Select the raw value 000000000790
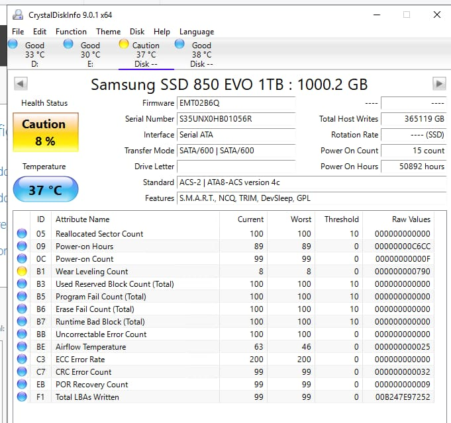The image size is (451, 423). click(403, 272)
